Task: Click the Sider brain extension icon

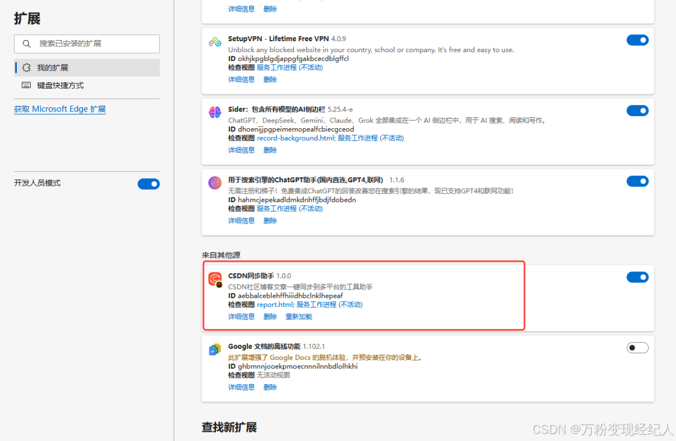Action: pyautogui.click(x=215, y=113)
